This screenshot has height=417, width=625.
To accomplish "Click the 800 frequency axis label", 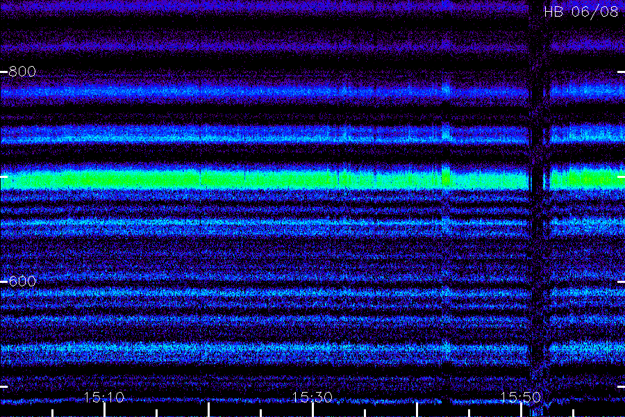I will [x=22, y=72].
